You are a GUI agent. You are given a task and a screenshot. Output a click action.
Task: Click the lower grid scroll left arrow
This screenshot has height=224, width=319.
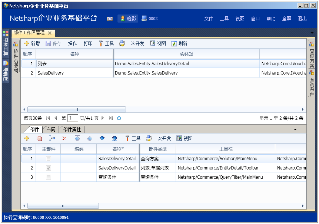pyautogui.click(x=24, y=206)
